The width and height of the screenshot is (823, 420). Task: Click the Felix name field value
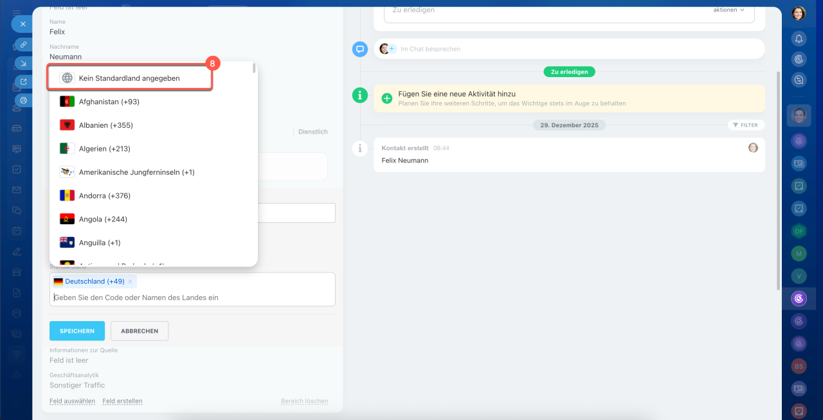click(x=57, y=31)
